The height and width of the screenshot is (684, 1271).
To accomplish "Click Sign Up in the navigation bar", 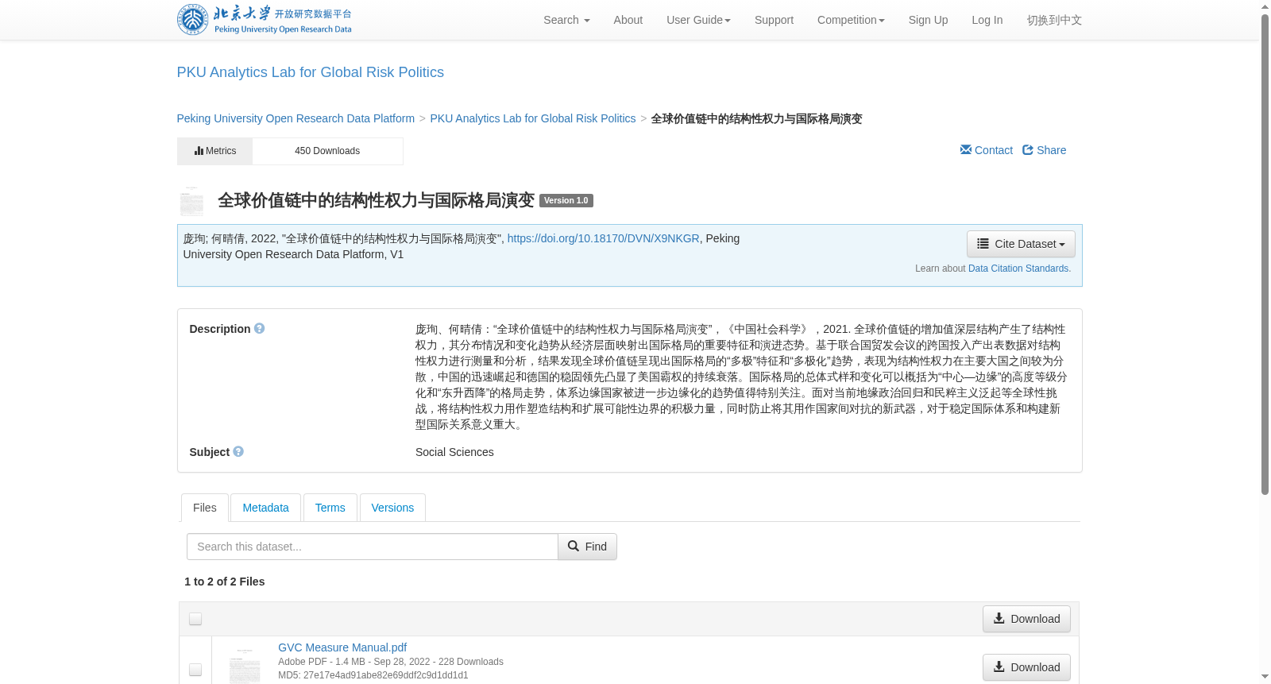I will (928, 20).
